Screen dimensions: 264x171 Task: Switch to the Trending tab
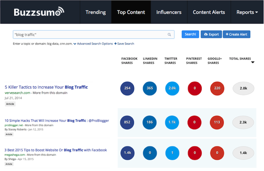(x=95, y=12)
